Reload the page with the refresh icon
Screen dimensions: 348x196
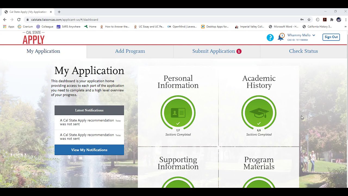pyautogui.click(x=19, y=20)
